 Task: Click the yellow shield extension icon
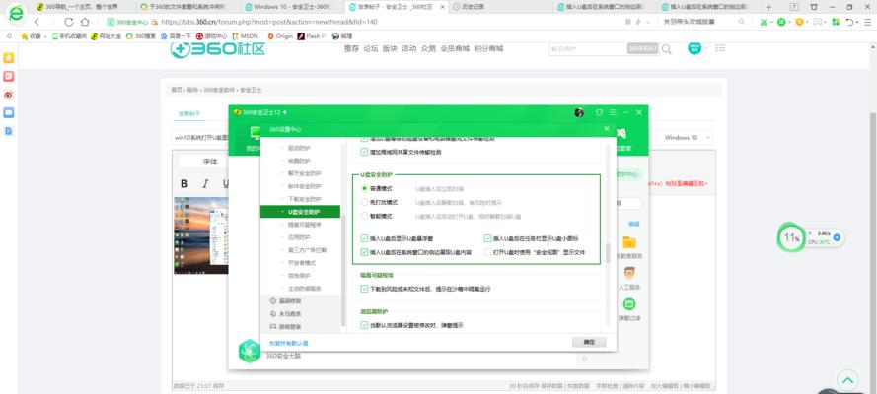pos(799,22)
